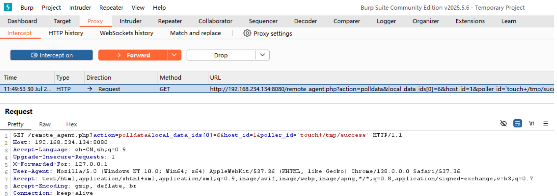
Task: Click the Upgrade-Insecure-Requests header line
Action: coord(64,157)
